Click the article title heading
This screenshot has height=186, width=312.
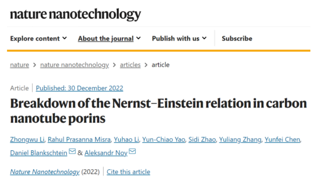tap(158, 111)
